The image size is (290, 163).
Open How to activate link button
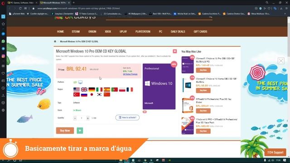click(127, 118)
